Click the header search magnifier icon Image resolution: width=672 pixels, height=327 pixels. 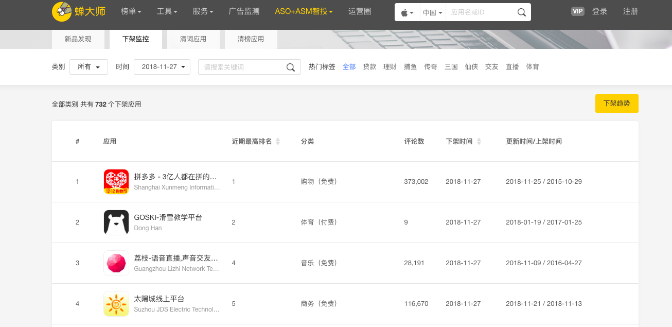tap(521, 12)
